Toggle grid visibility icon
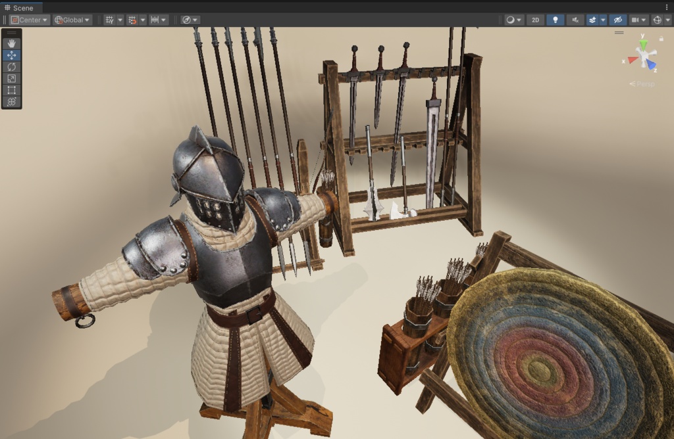Viewport: 674px width, 439px height. tap(110, 20)
